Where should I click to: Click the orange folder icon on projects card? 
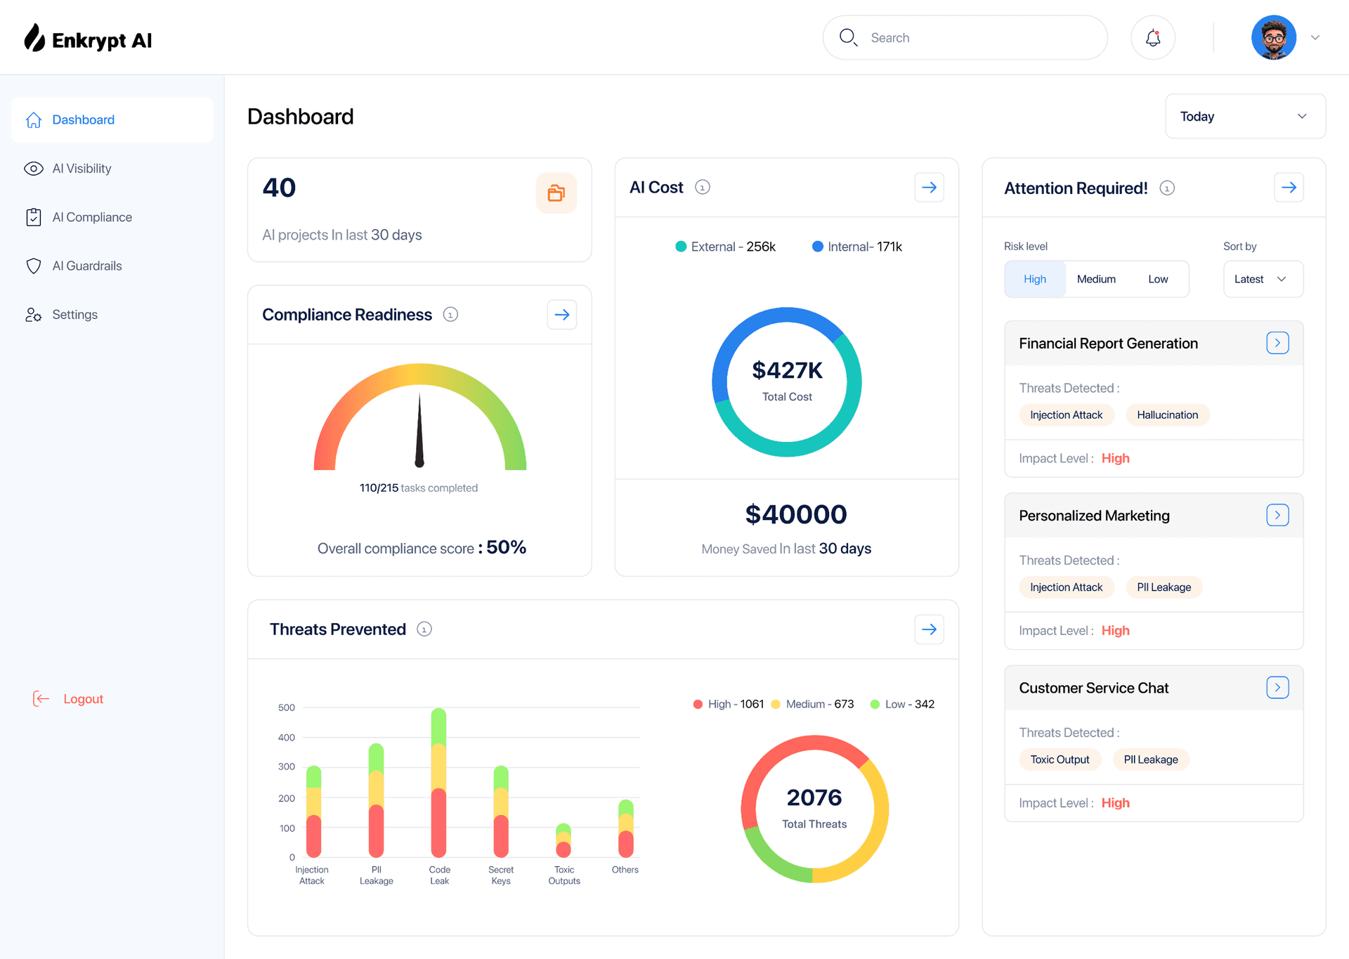point(556,193)
